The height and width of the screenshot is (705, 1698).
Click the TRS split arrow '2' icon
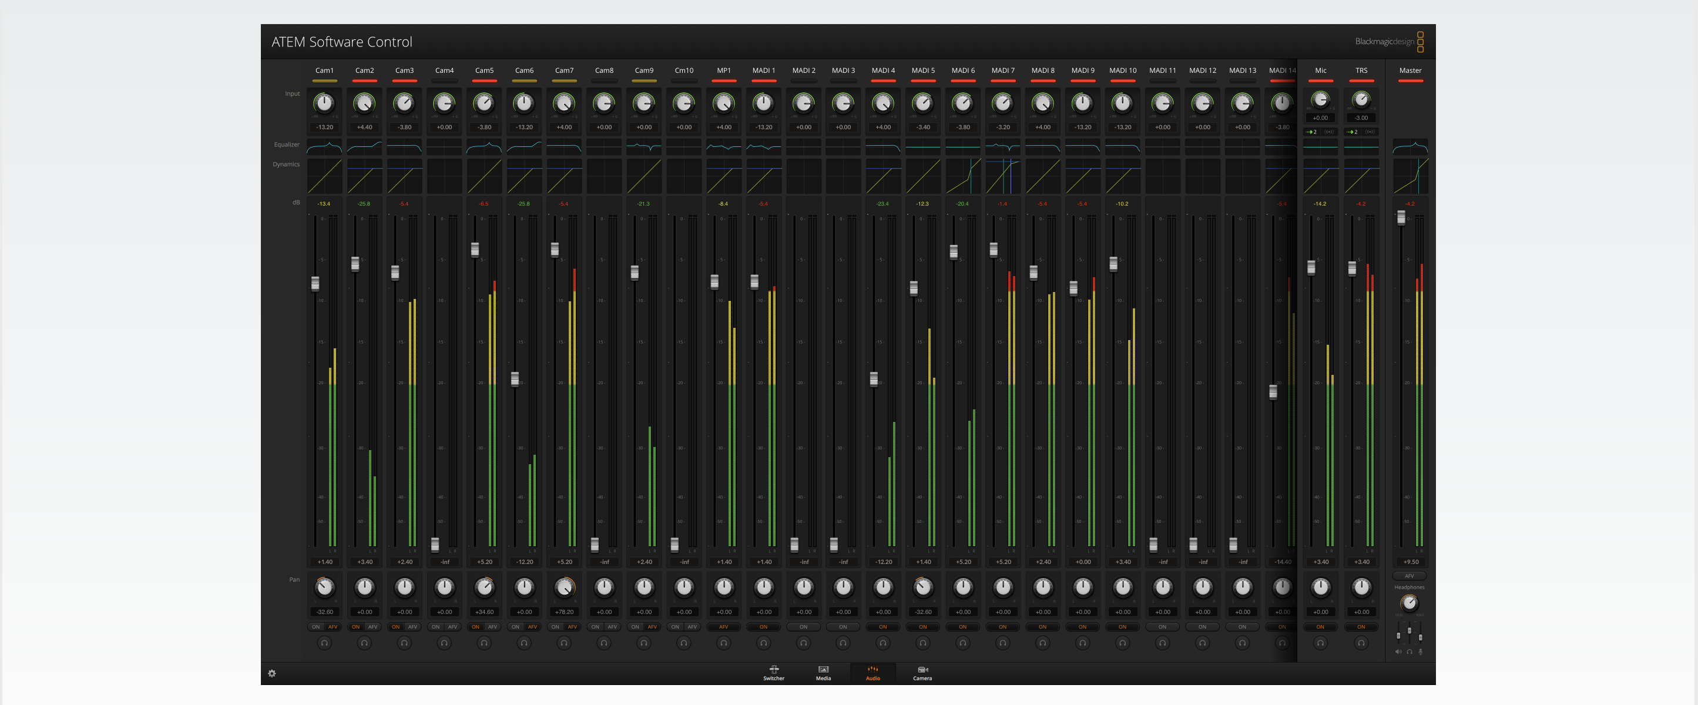pyautogui.click(x=1353, y=132)
